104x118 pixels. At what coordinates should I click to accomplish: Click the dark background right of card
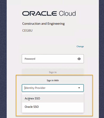point(101,59)
